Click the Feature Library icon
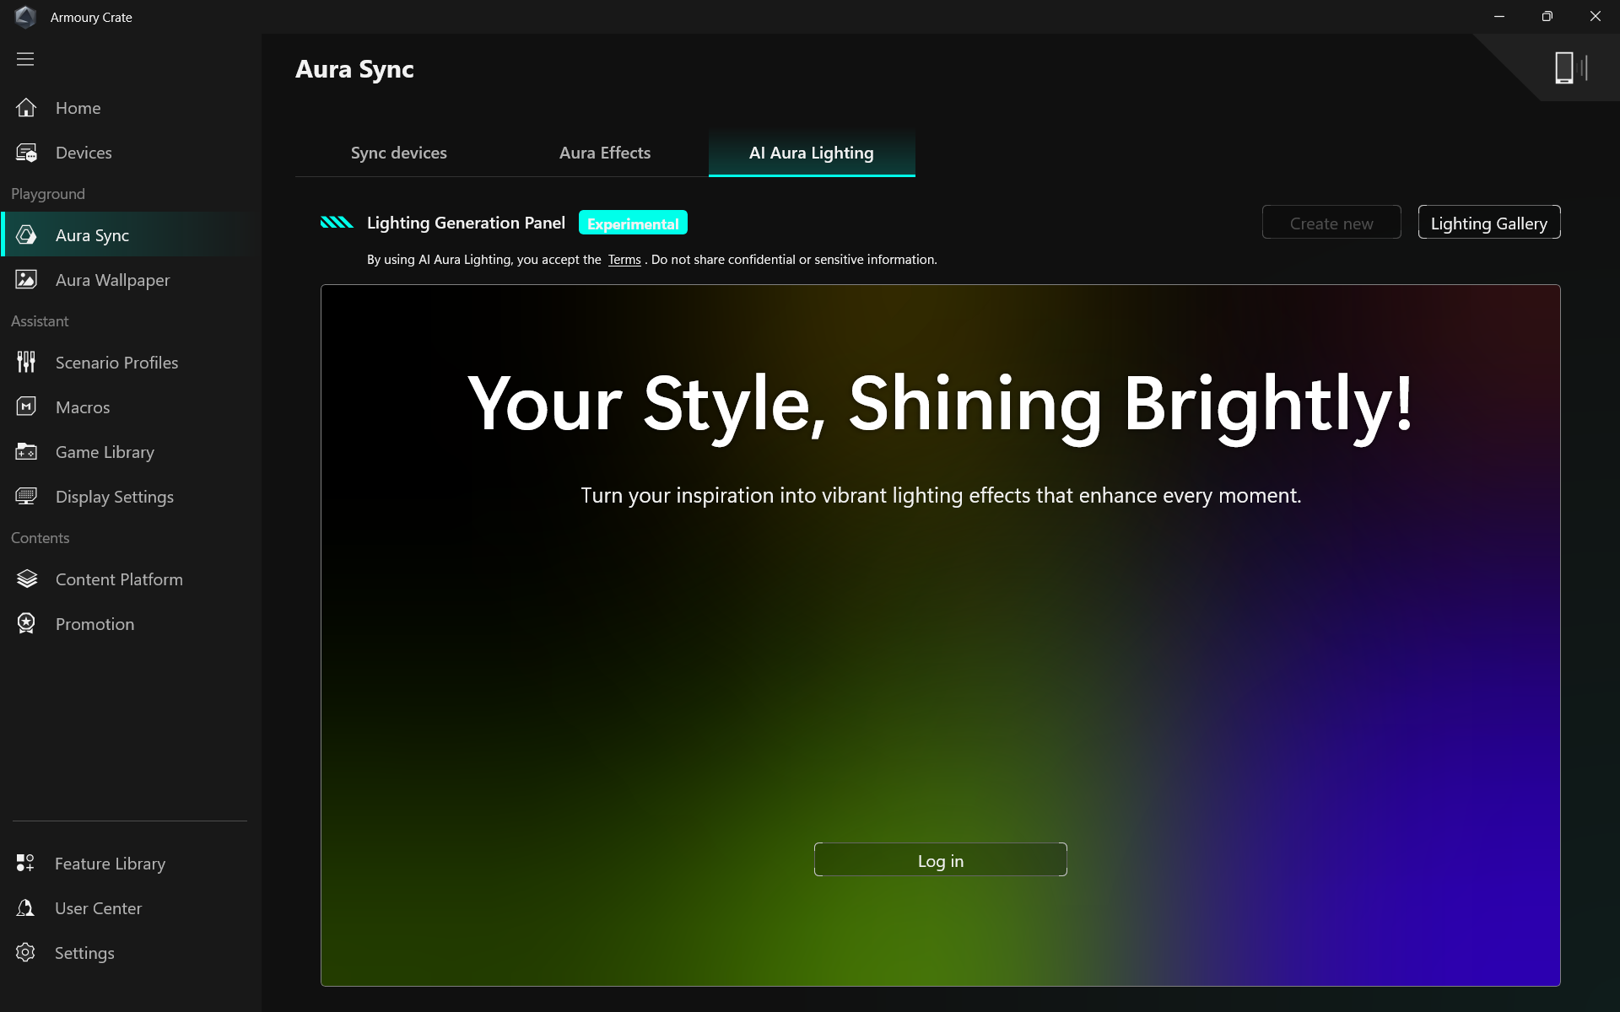 pyautogui.click(x=25, y=864)
